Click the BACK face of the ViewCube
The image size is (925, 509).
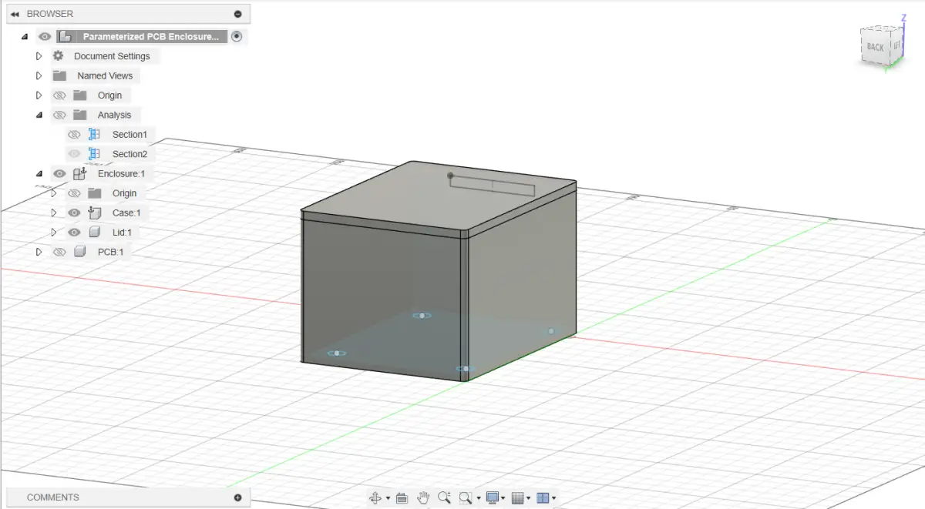click(x=875, y=48)
